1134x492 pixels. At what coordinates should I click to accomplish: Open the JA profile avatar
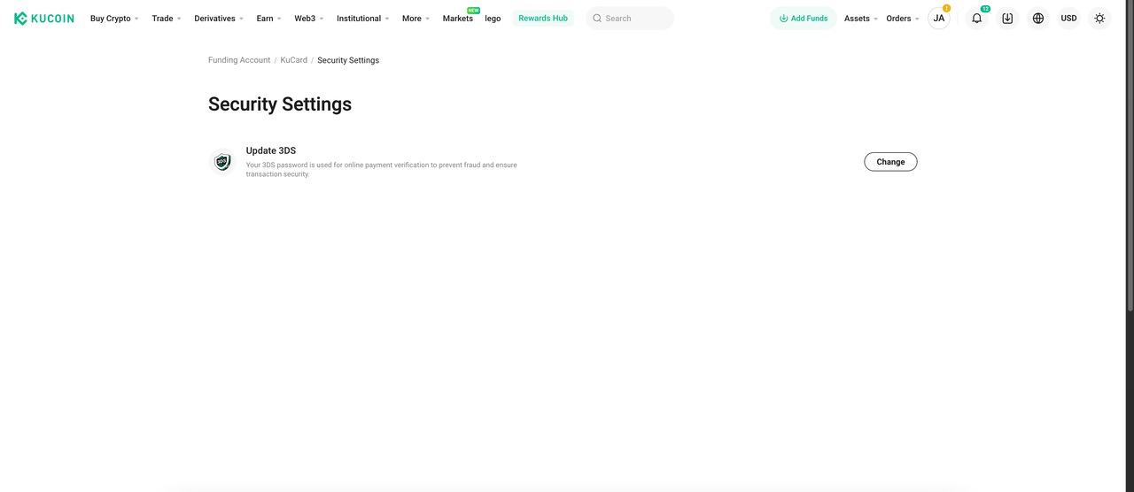click(x=938, y=19)
